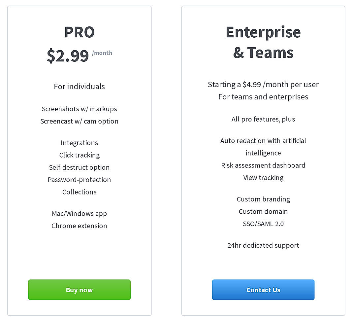Select Risk assessment dashboard feature

(263, 165)
